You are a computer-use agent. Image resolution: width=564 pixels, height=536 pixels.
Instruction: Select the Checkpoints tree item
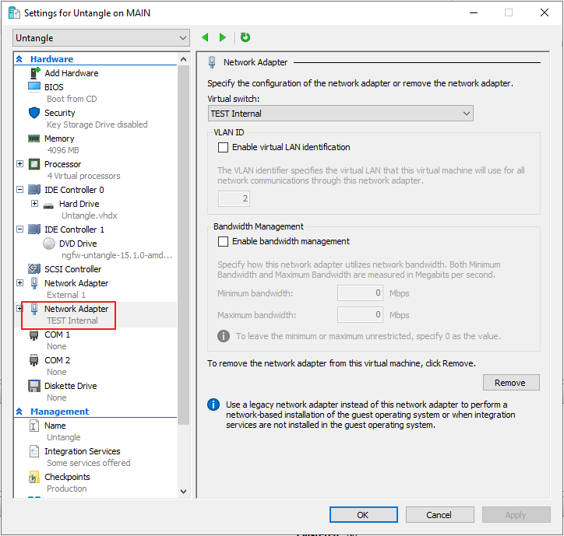tap(67, 477)
